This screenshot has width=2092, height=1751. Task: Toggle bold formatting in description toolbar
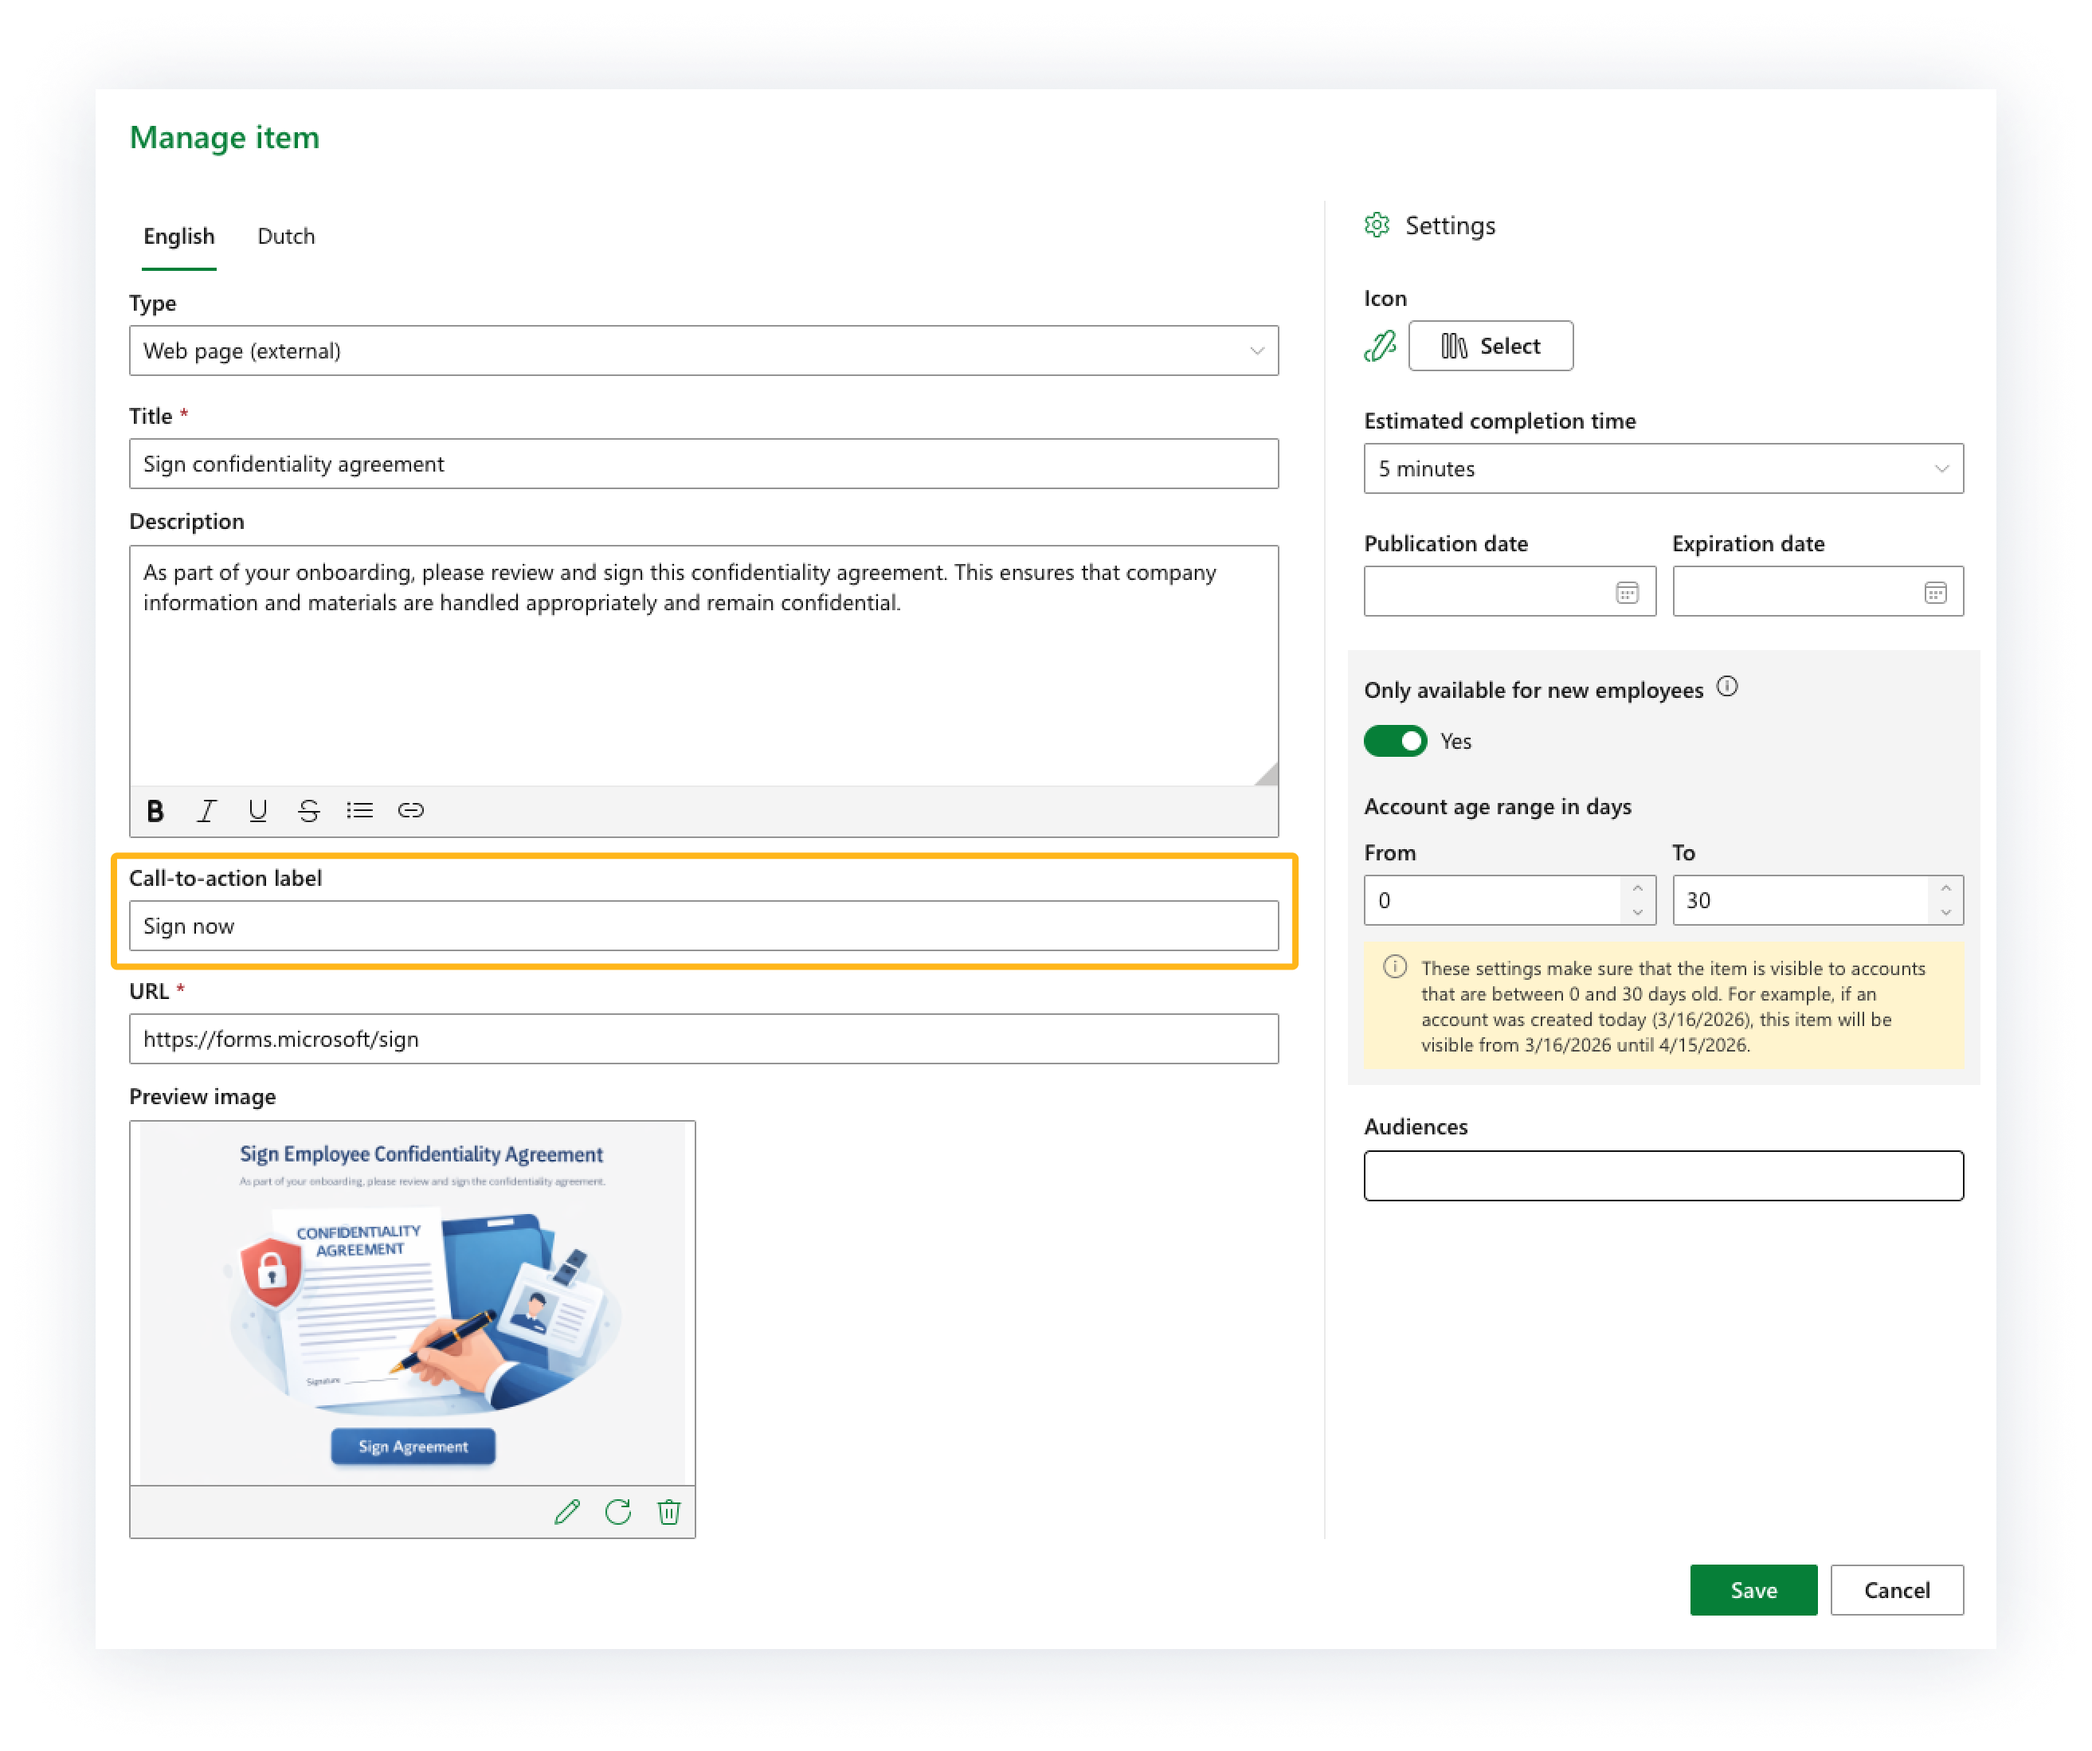[x=155, y=811]
